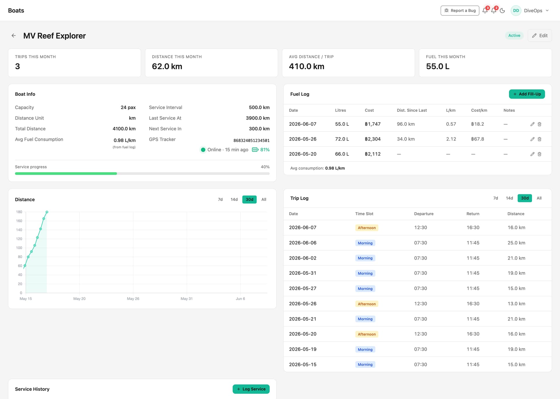Show All trips in Trip Log
Screen dimensions: 560x399
tap(539, 198)
